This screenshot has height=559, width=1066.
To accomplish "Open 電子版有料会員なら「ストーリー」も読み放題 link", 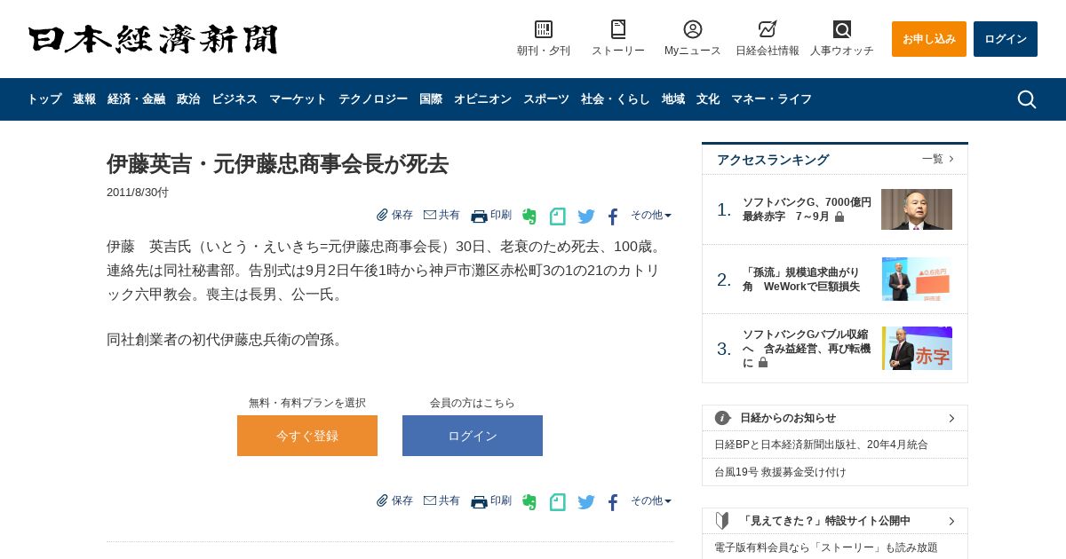I will pyautogui.click(x=826, y=547).
